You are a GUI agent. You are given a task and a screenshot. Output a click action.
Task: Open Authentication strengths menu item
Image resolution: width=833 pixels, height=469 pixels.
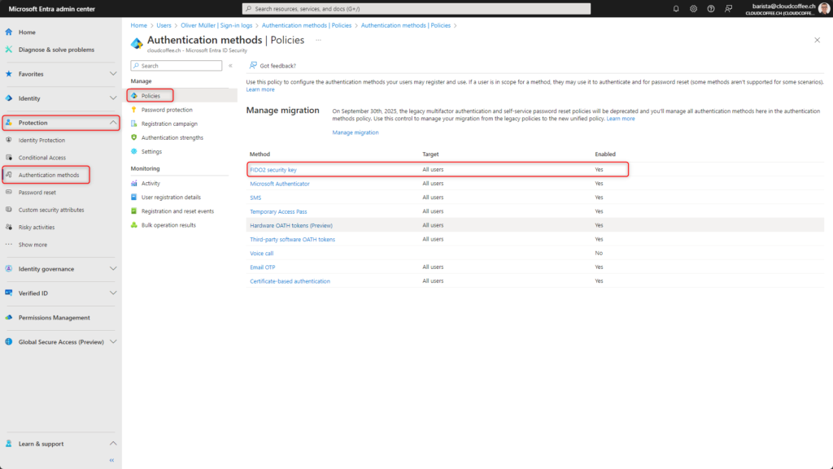click(172, 137)
